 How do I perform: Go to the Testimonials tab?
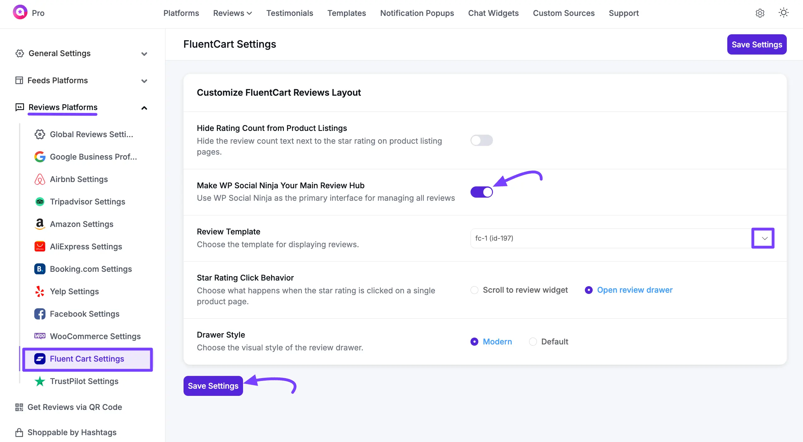pos(289,13)
